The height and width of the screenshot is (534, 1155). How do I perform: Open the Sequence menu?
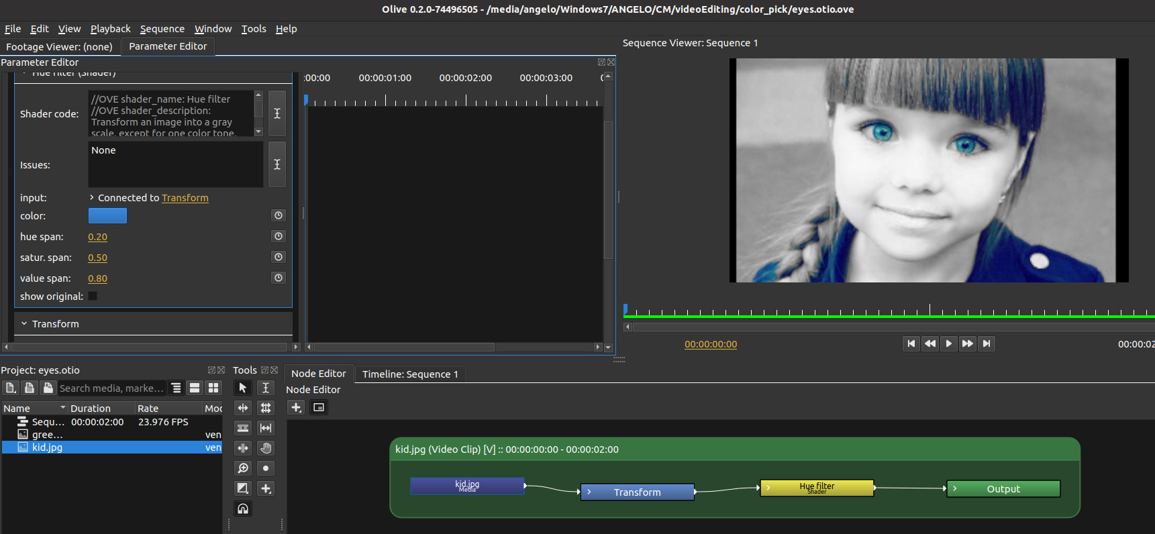(x=162, y=29)
